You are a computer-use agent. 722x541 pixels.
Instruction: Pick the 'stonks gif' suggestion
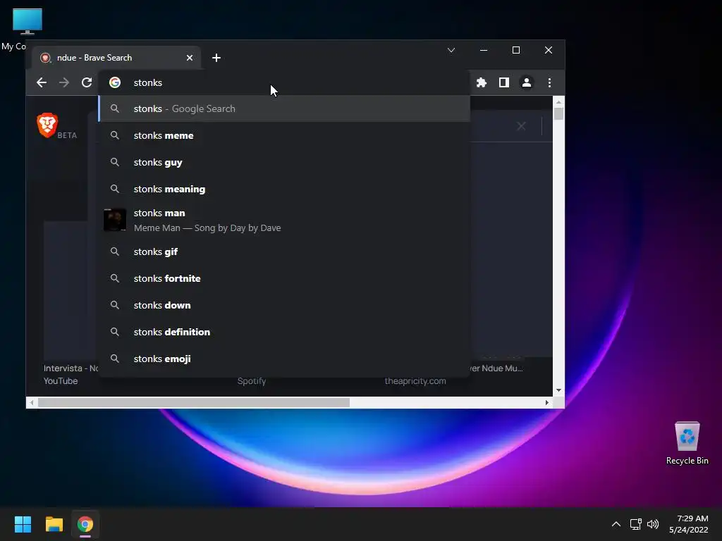coord(284,251)
